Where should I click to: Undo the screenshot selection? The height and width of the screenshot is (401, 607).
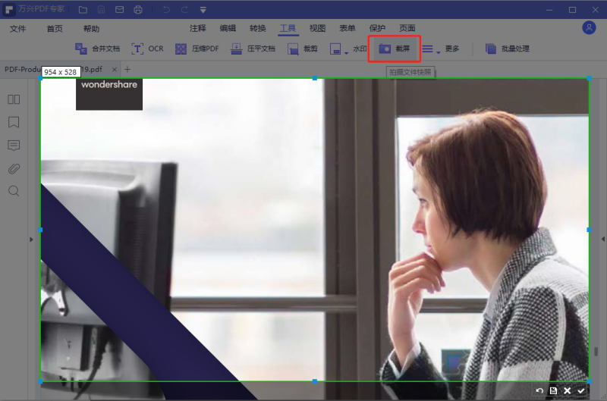539,390
